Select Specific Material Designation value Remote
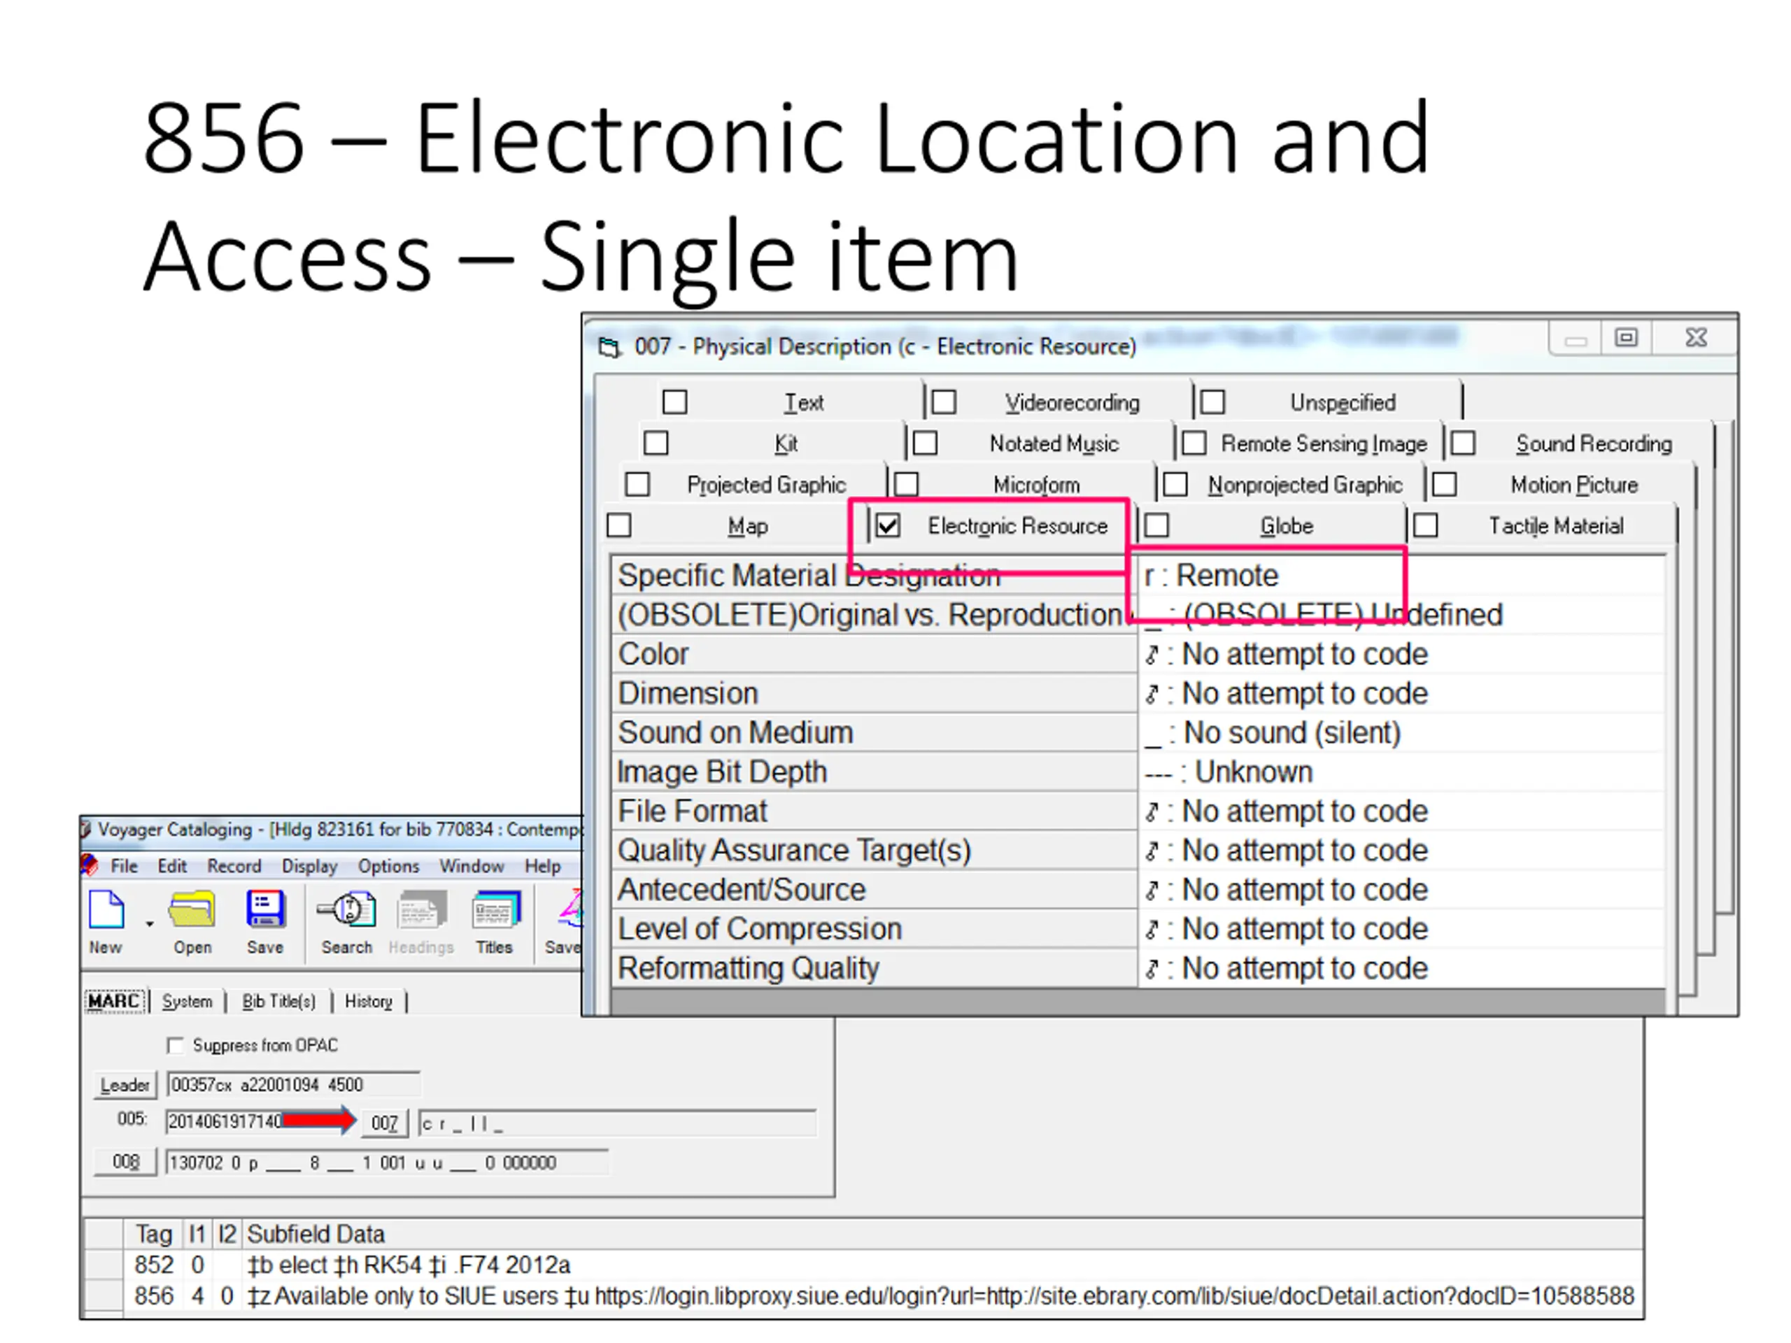 coord(1401,576)
